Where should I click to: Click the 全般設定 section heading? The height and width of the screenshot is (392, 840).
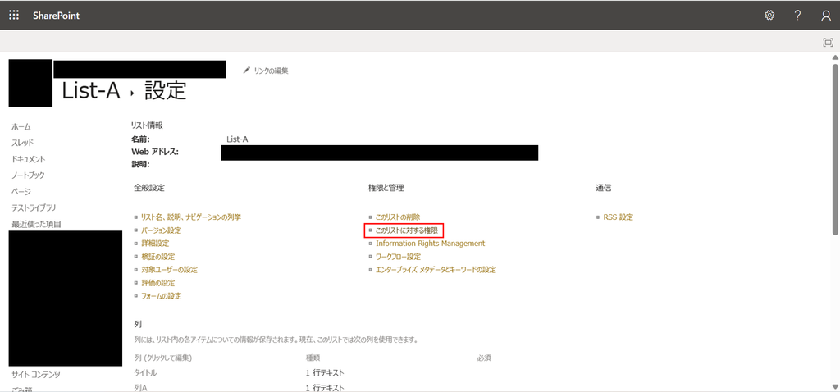pyautogui.click(x=149, y=188)
